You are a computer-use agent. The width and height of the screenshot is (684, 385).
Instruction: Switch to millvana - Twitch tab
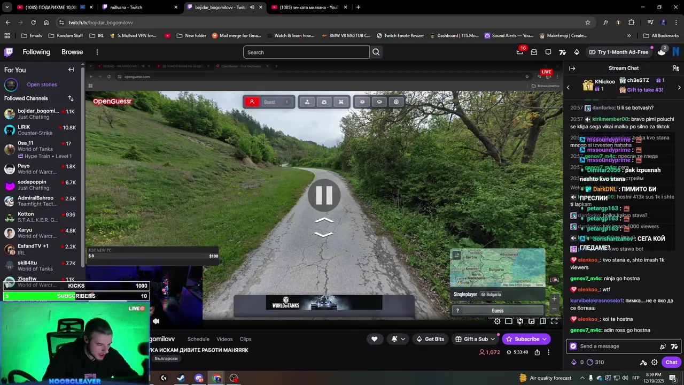141,7
